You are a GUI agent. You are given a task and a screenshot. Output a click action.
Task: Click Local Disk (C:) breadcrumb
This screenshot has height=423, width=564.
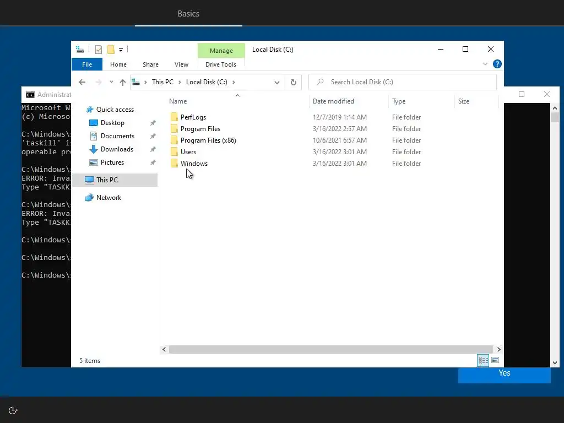[207, 82]
